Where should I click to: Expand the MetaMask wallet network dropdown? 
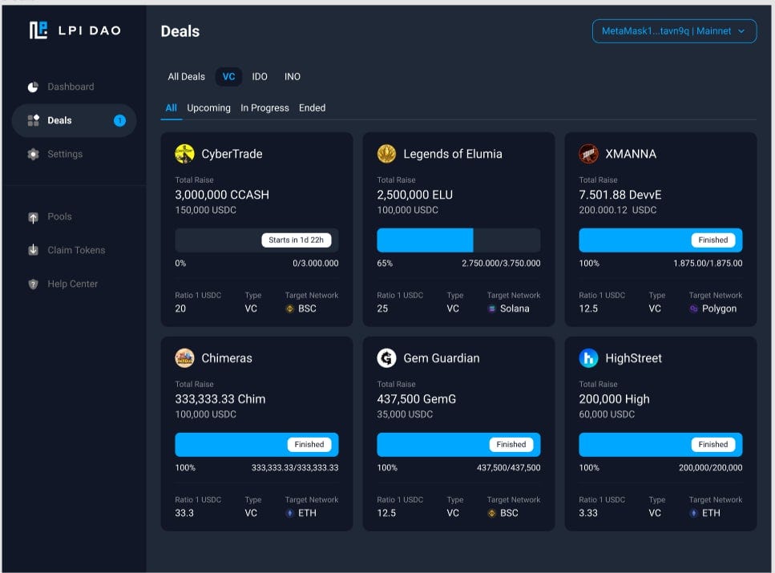pos(674,31)
